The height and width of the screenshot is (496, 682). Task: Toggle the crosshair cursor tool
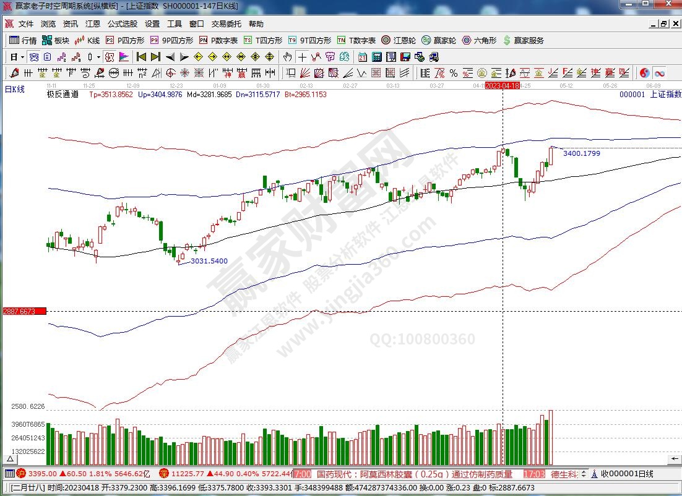coord(302,57)
